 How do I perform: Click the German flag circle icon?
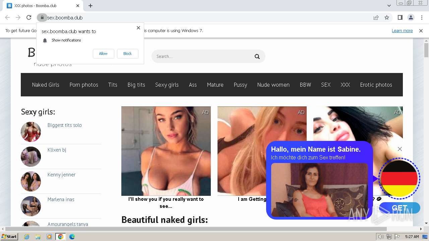coord(399,178)
